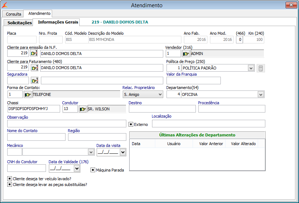
Task: Toggle the Externo checkbox
Action: 131,124
